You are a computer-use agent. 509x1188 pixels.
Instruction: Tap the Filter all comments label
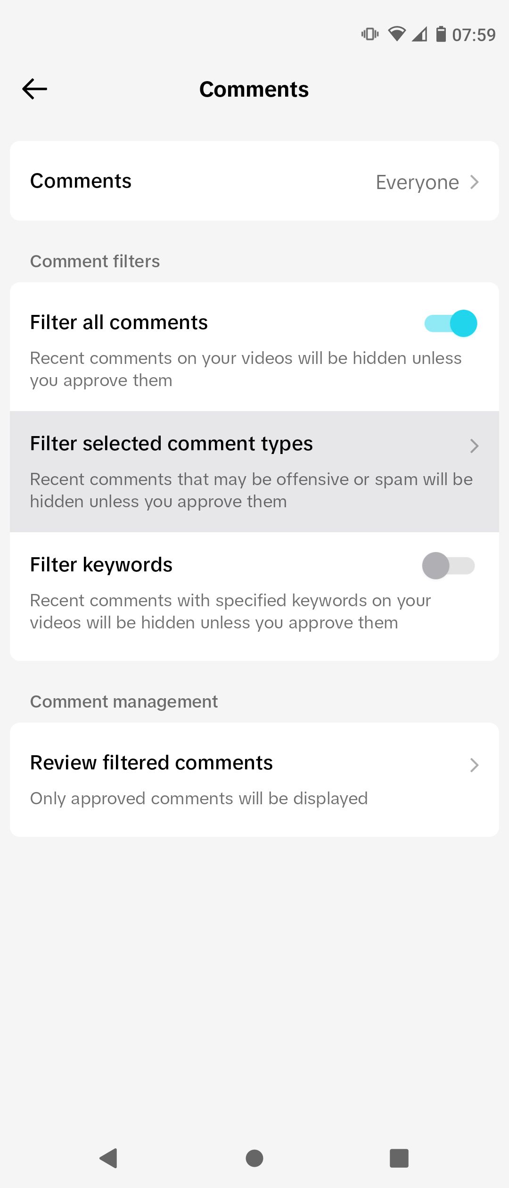(119, 322)
